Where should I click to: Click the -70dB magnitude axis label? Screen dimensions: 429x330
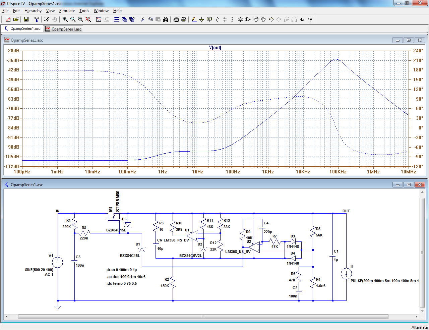pyautogui.click(x=13, y=108)
